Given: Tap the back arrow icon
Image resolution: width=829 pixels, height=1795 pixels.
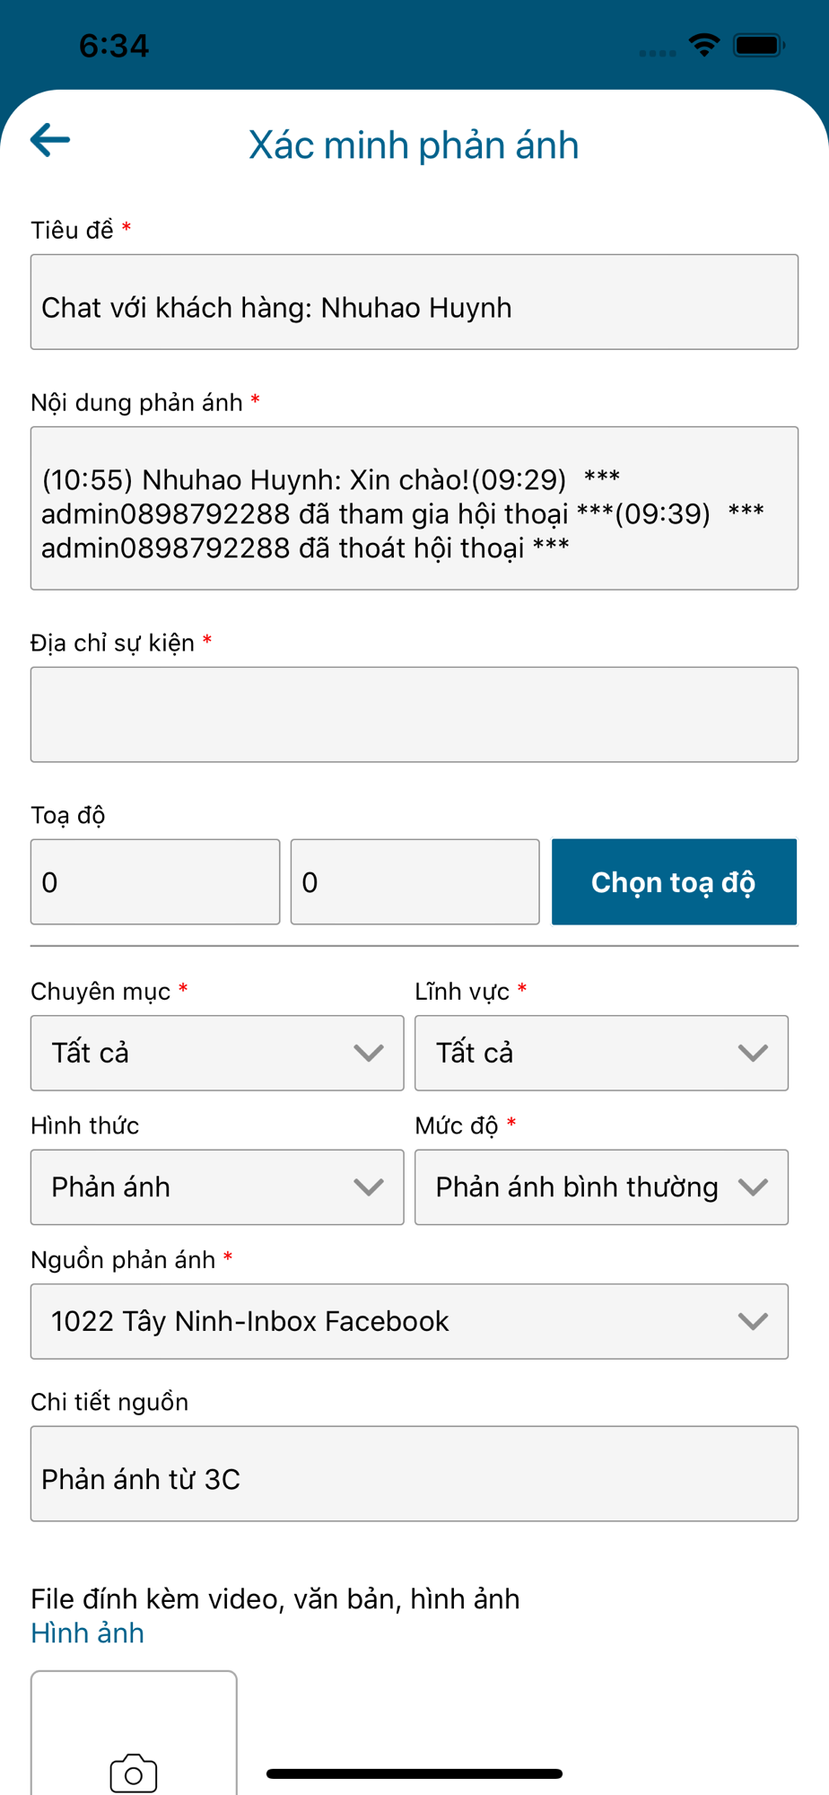Looking at the screenshot, I should pos(50,140).
